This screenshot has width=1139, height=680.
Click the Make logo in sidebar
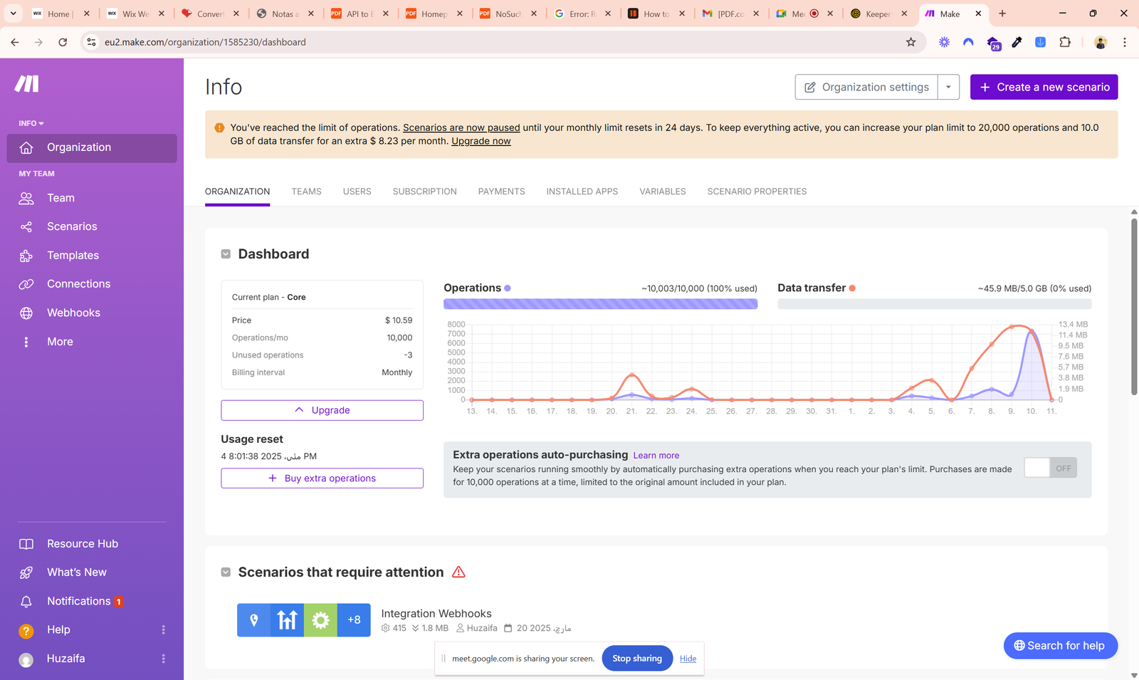tap(27, 84)
